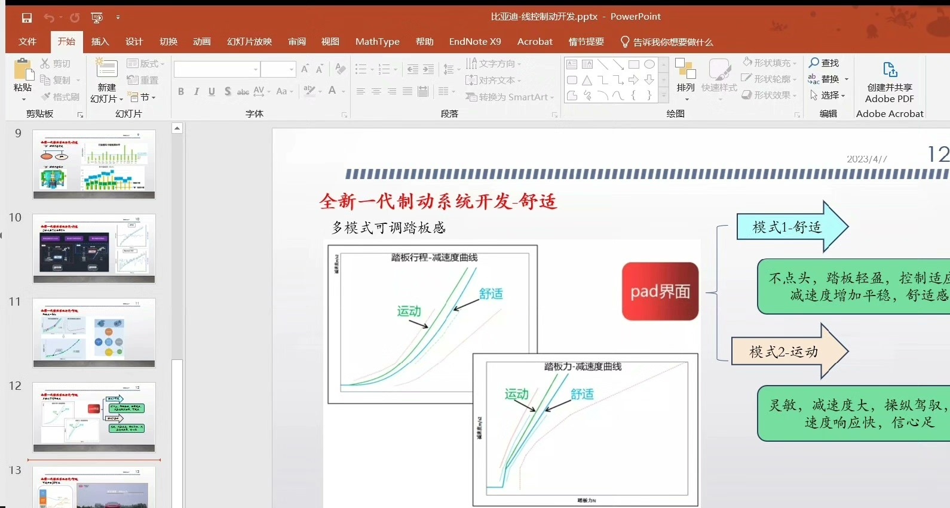This screenshot has height=508, width=950.
Task: Switch to Insert (插入) tab
Action: (x=100, y=42)
